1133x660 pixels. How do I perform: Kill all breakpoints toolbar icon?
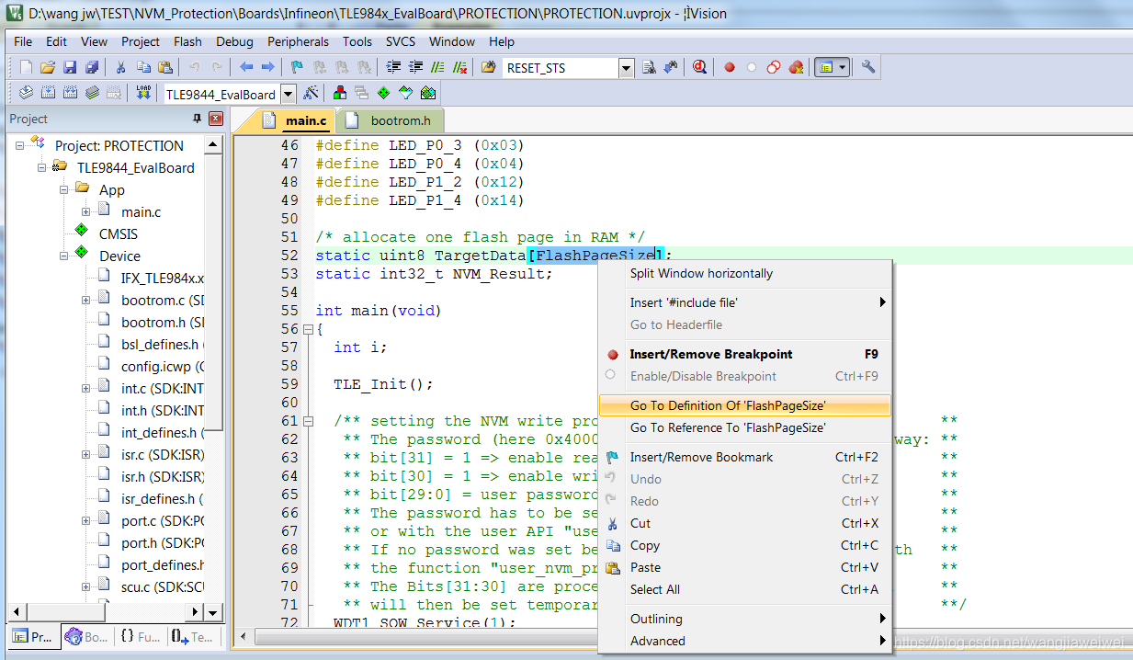[796, 67]
